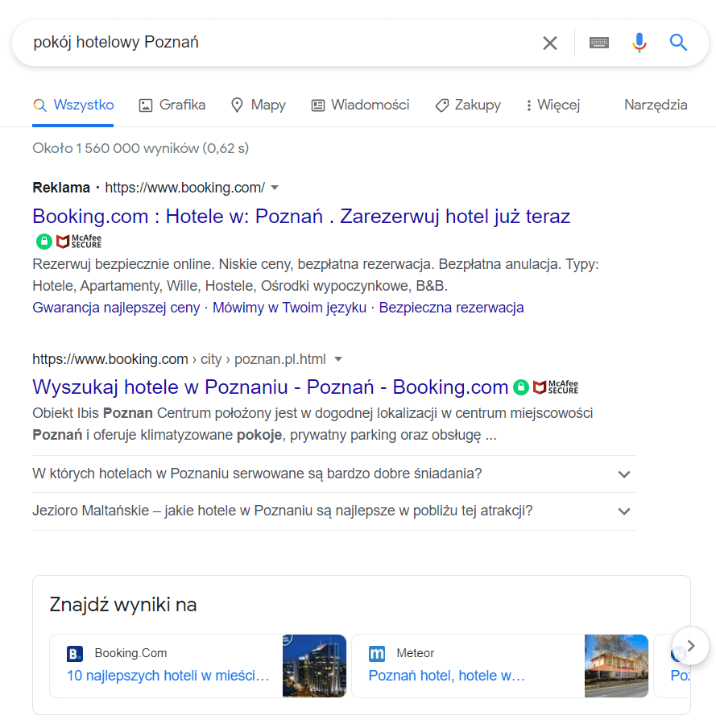Image resolution: width=716 pixels, height=728 pixels.
Task: Expand question about bardzo dobre śniadania
Action: [623, 474]
